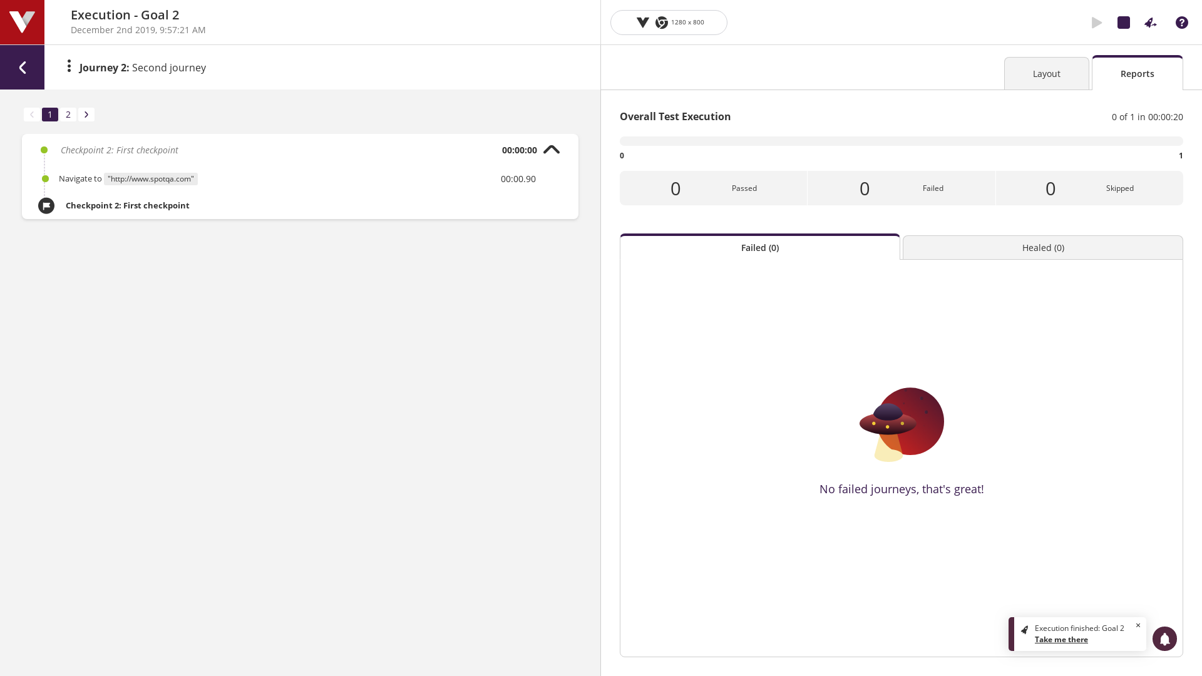Select the Healed (0) tab
1202x676 pixels.
(x=1042, y=248)
